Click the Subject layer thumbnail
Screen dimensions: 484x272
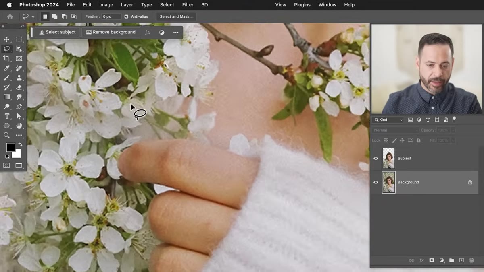(x=389, y=159)
